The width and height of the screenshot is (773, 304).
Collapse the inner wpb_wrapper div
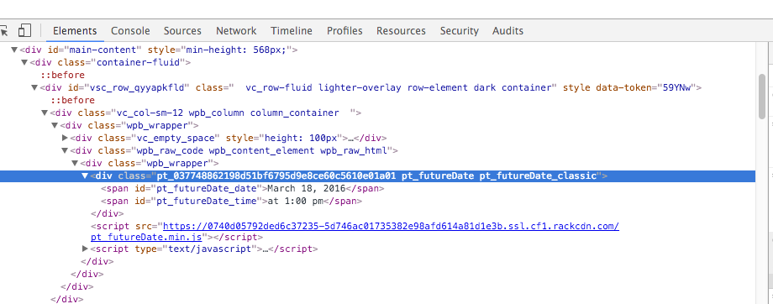click(x=75, y=163)
